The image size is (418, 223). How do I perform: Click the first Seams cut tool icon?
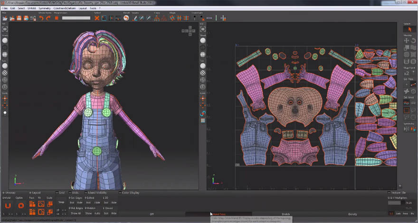click(x=135, y=18)
